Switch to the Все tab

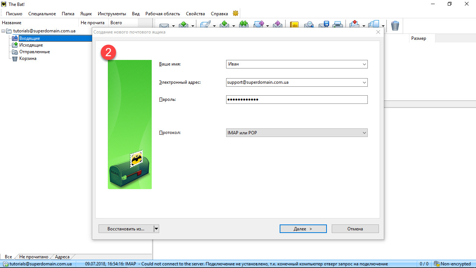(8, 257)
